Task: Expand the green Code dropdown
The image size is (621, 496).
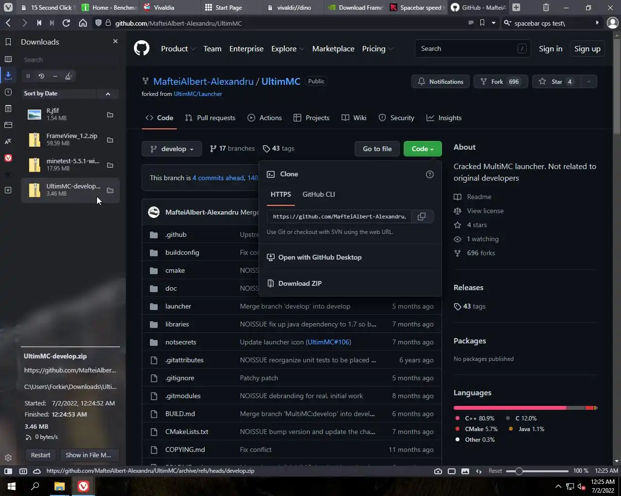Action: click(x=423, y=149)
